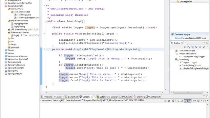
Task: Click the editor vertical scroll down arrow
Action: tap(165, 89)
